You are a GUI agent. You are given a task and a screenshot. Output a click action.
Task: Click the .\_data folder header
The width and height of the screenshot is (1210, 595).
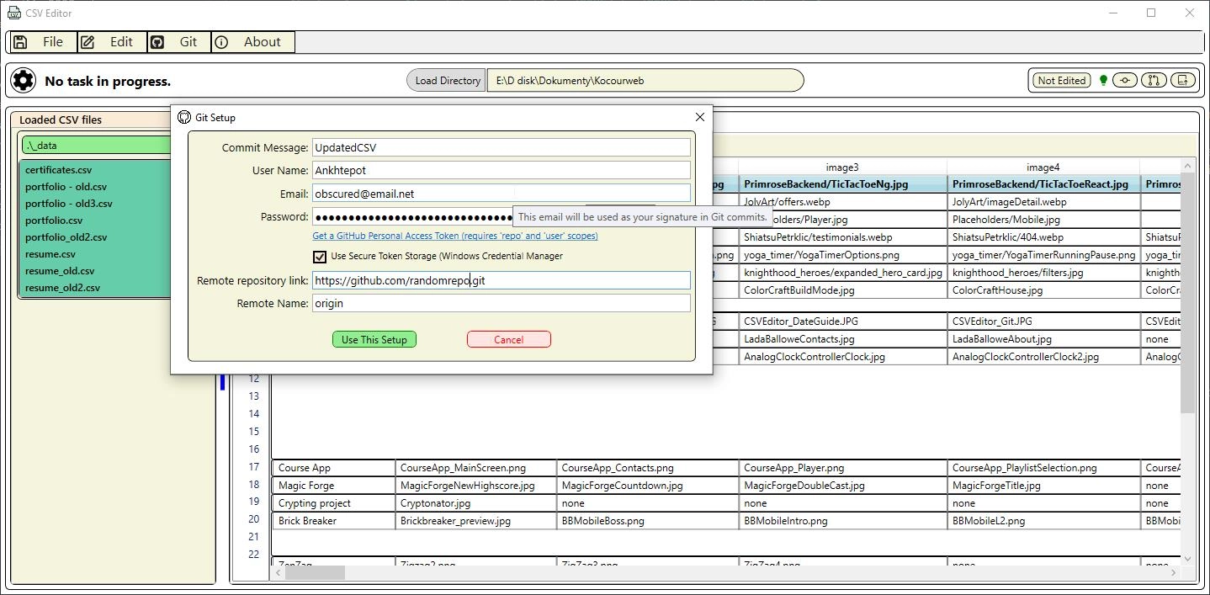pyautogui.click(x=96, y=146)
